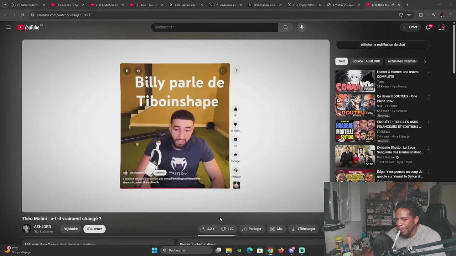
Task: Go to the YouTube home logo
Action: [28, 27]
